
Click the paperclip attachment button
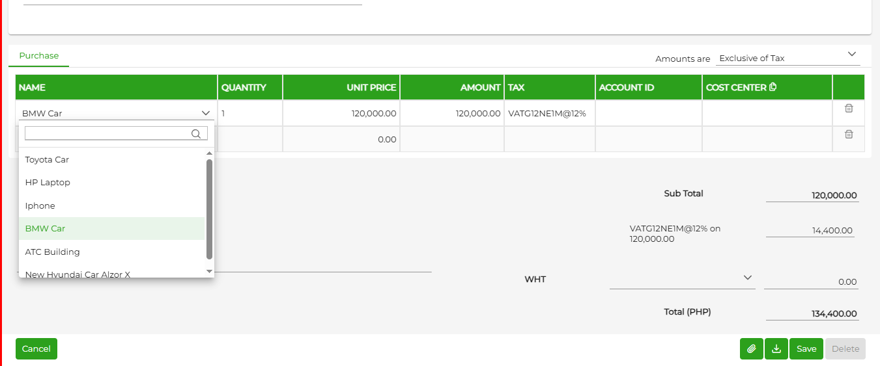(752, 349)
